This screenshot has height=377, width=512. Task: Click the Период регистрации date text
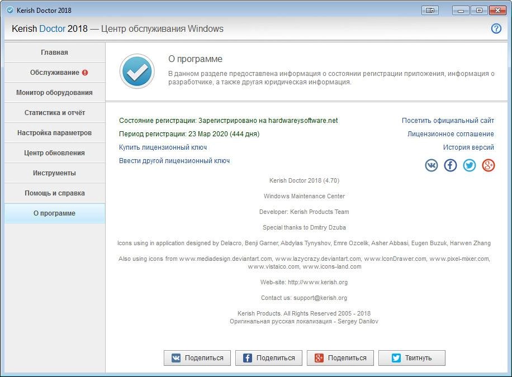[x=189, y=134]
